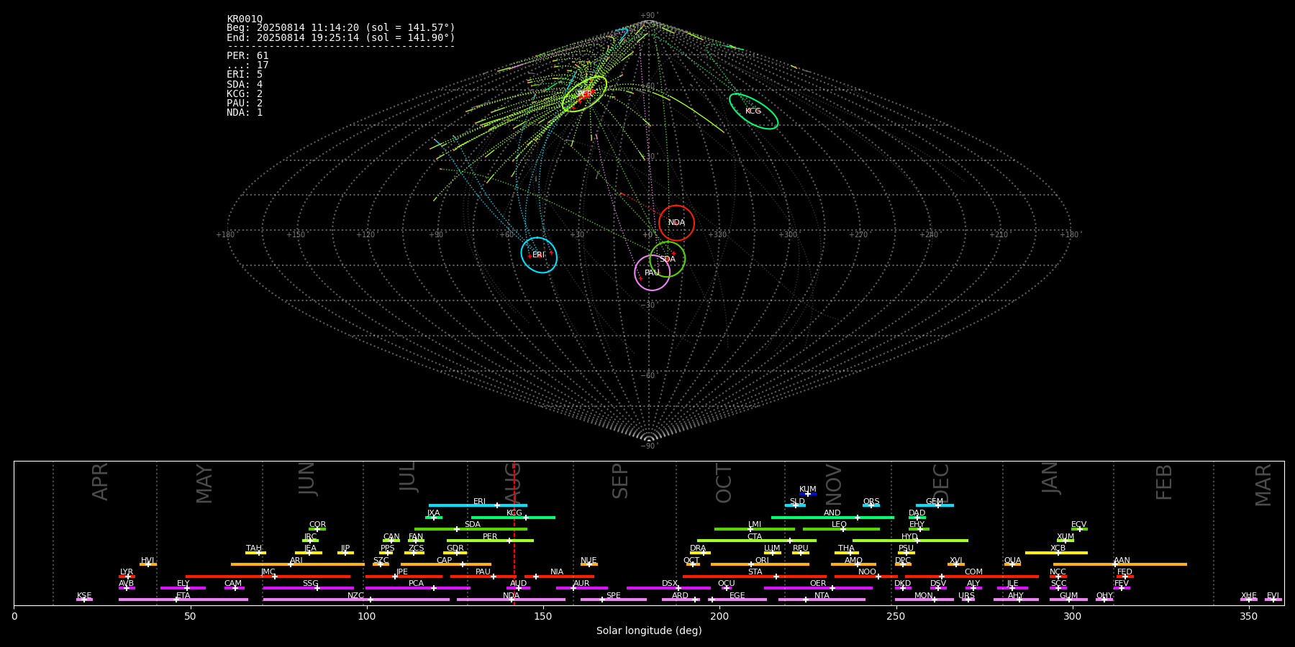
Task: Click the cyan GEM shower activity bar
Action: click(935, 505)
